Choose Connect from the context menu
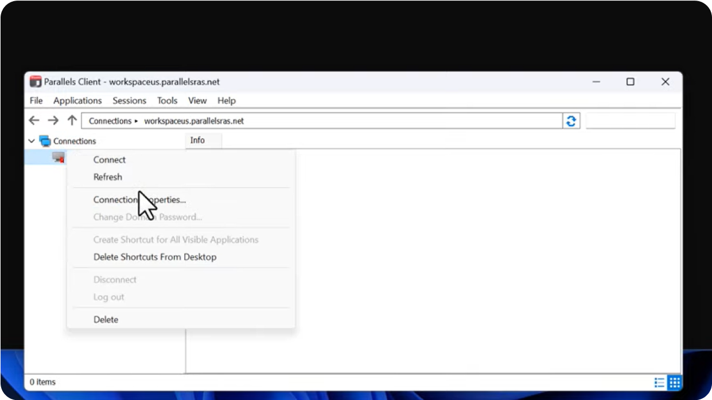Viewport: 712px width, 400px height. click(x=110, y=160)
